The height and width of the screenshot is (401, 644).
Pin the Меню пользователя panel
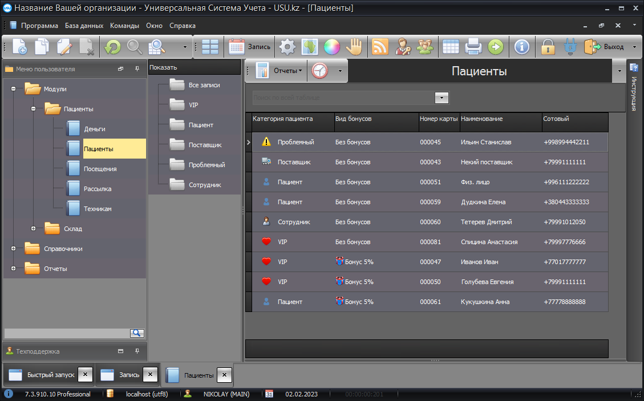click(x=137, y=69)
